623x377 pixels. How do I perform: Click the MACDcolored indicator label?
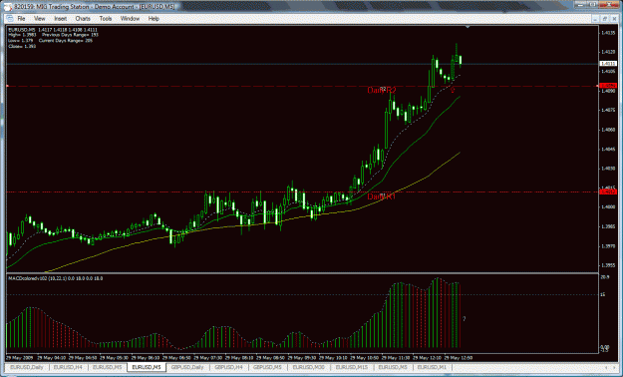(56, 278)
